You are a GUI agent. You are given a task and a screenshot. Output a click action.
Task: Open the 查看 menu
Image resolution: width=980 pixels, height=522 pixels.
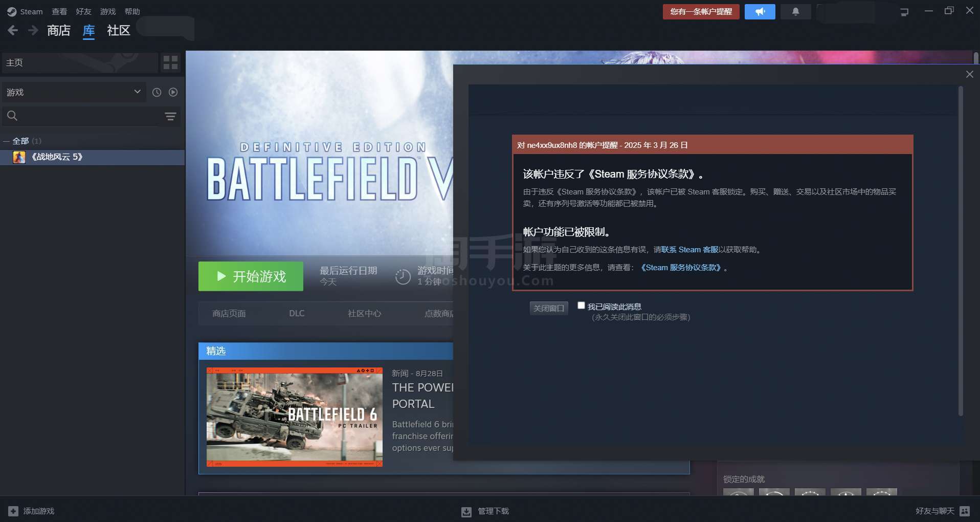point(59,11)
